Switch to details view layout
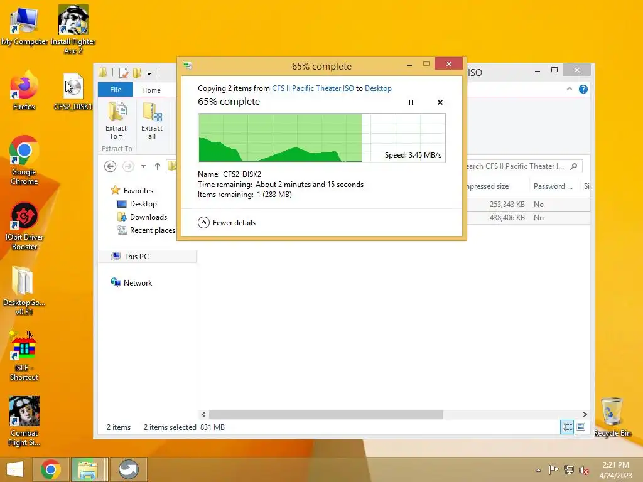Viewport: 643px width, 482px height. click(567, 427)
